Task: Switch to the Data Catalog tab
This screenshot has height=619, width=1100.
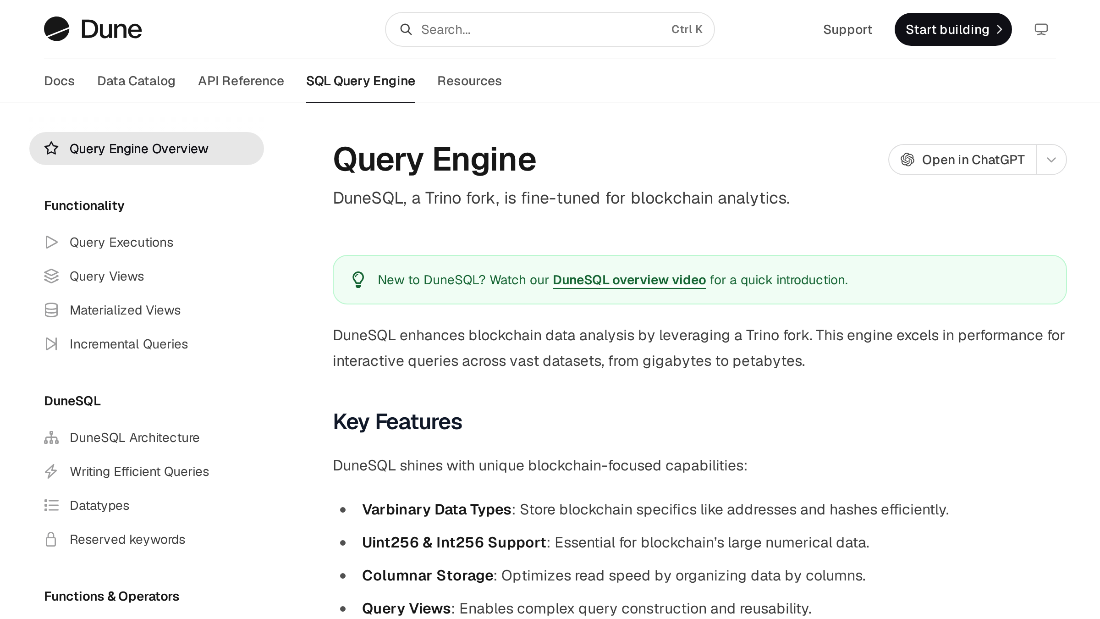Action: click(x=136, y=81)
